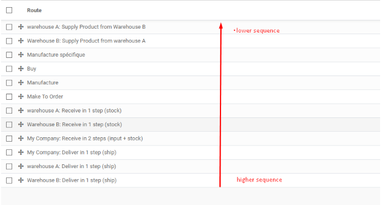Screen dimensions: 384x210
Task: Toggle the select-all checkbox in the header
Action: pos(9,10)
